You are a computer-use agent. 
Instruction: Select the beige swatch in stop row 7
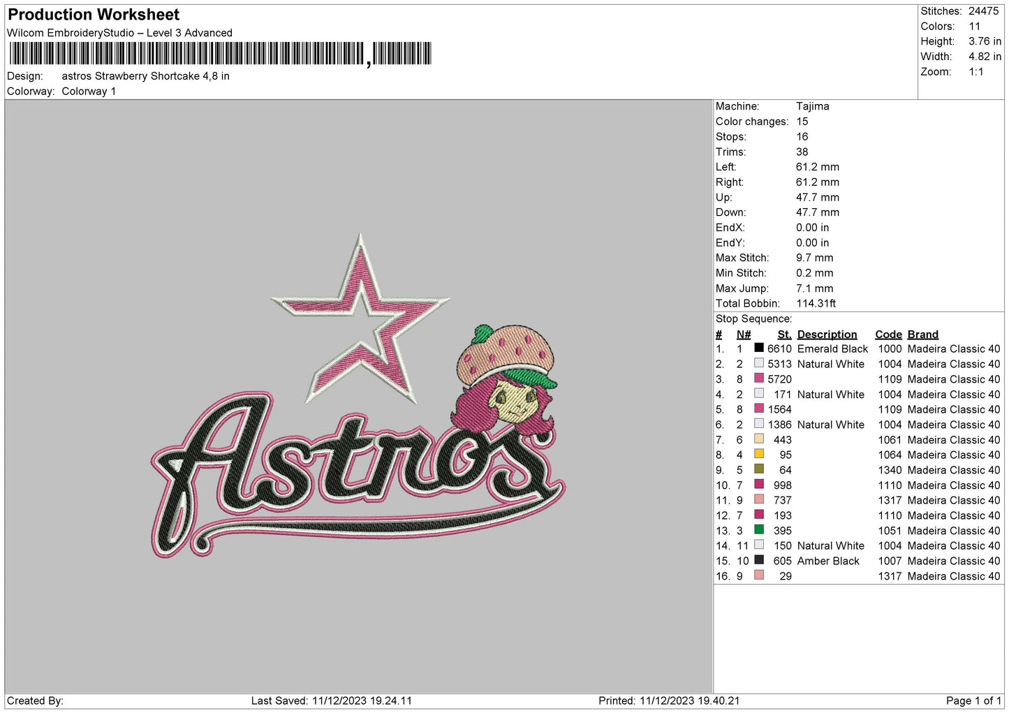pos(759,439)
